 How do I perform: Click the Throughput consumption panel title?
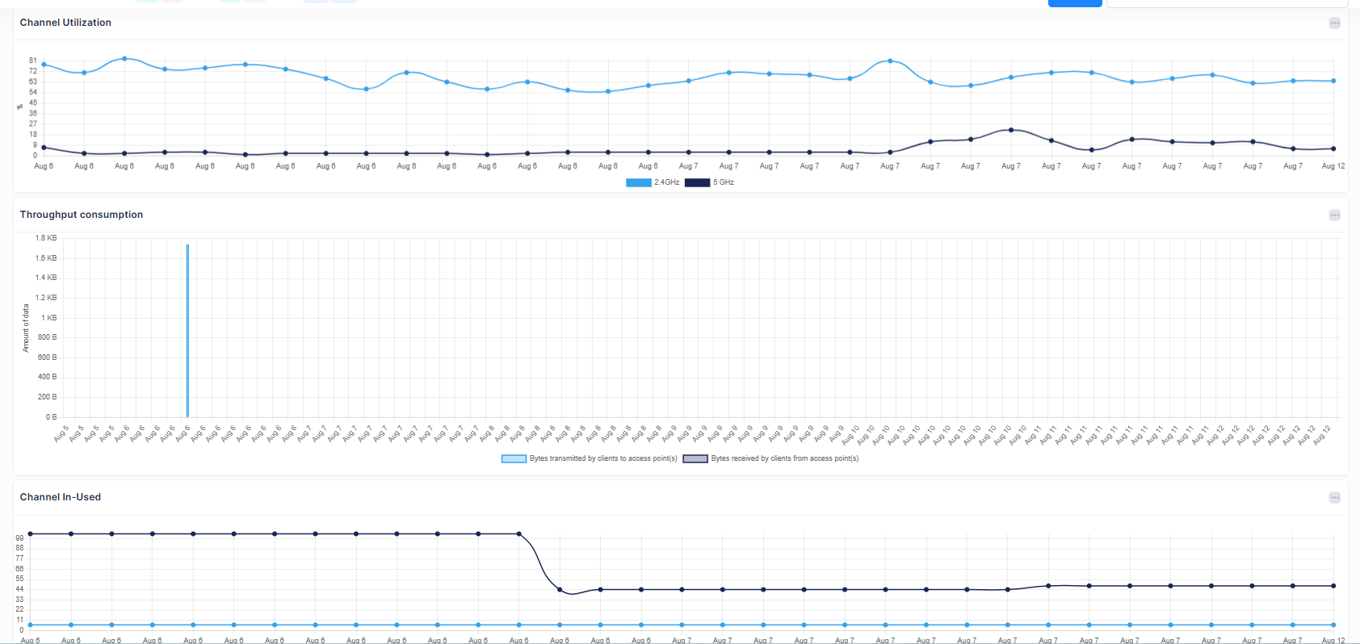pos(82,215)
